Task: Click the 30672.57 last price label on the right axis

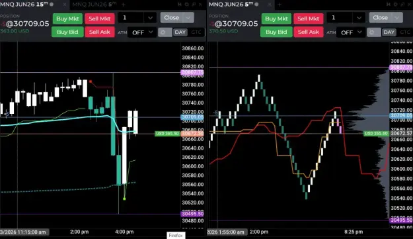Action: point(401,134)
